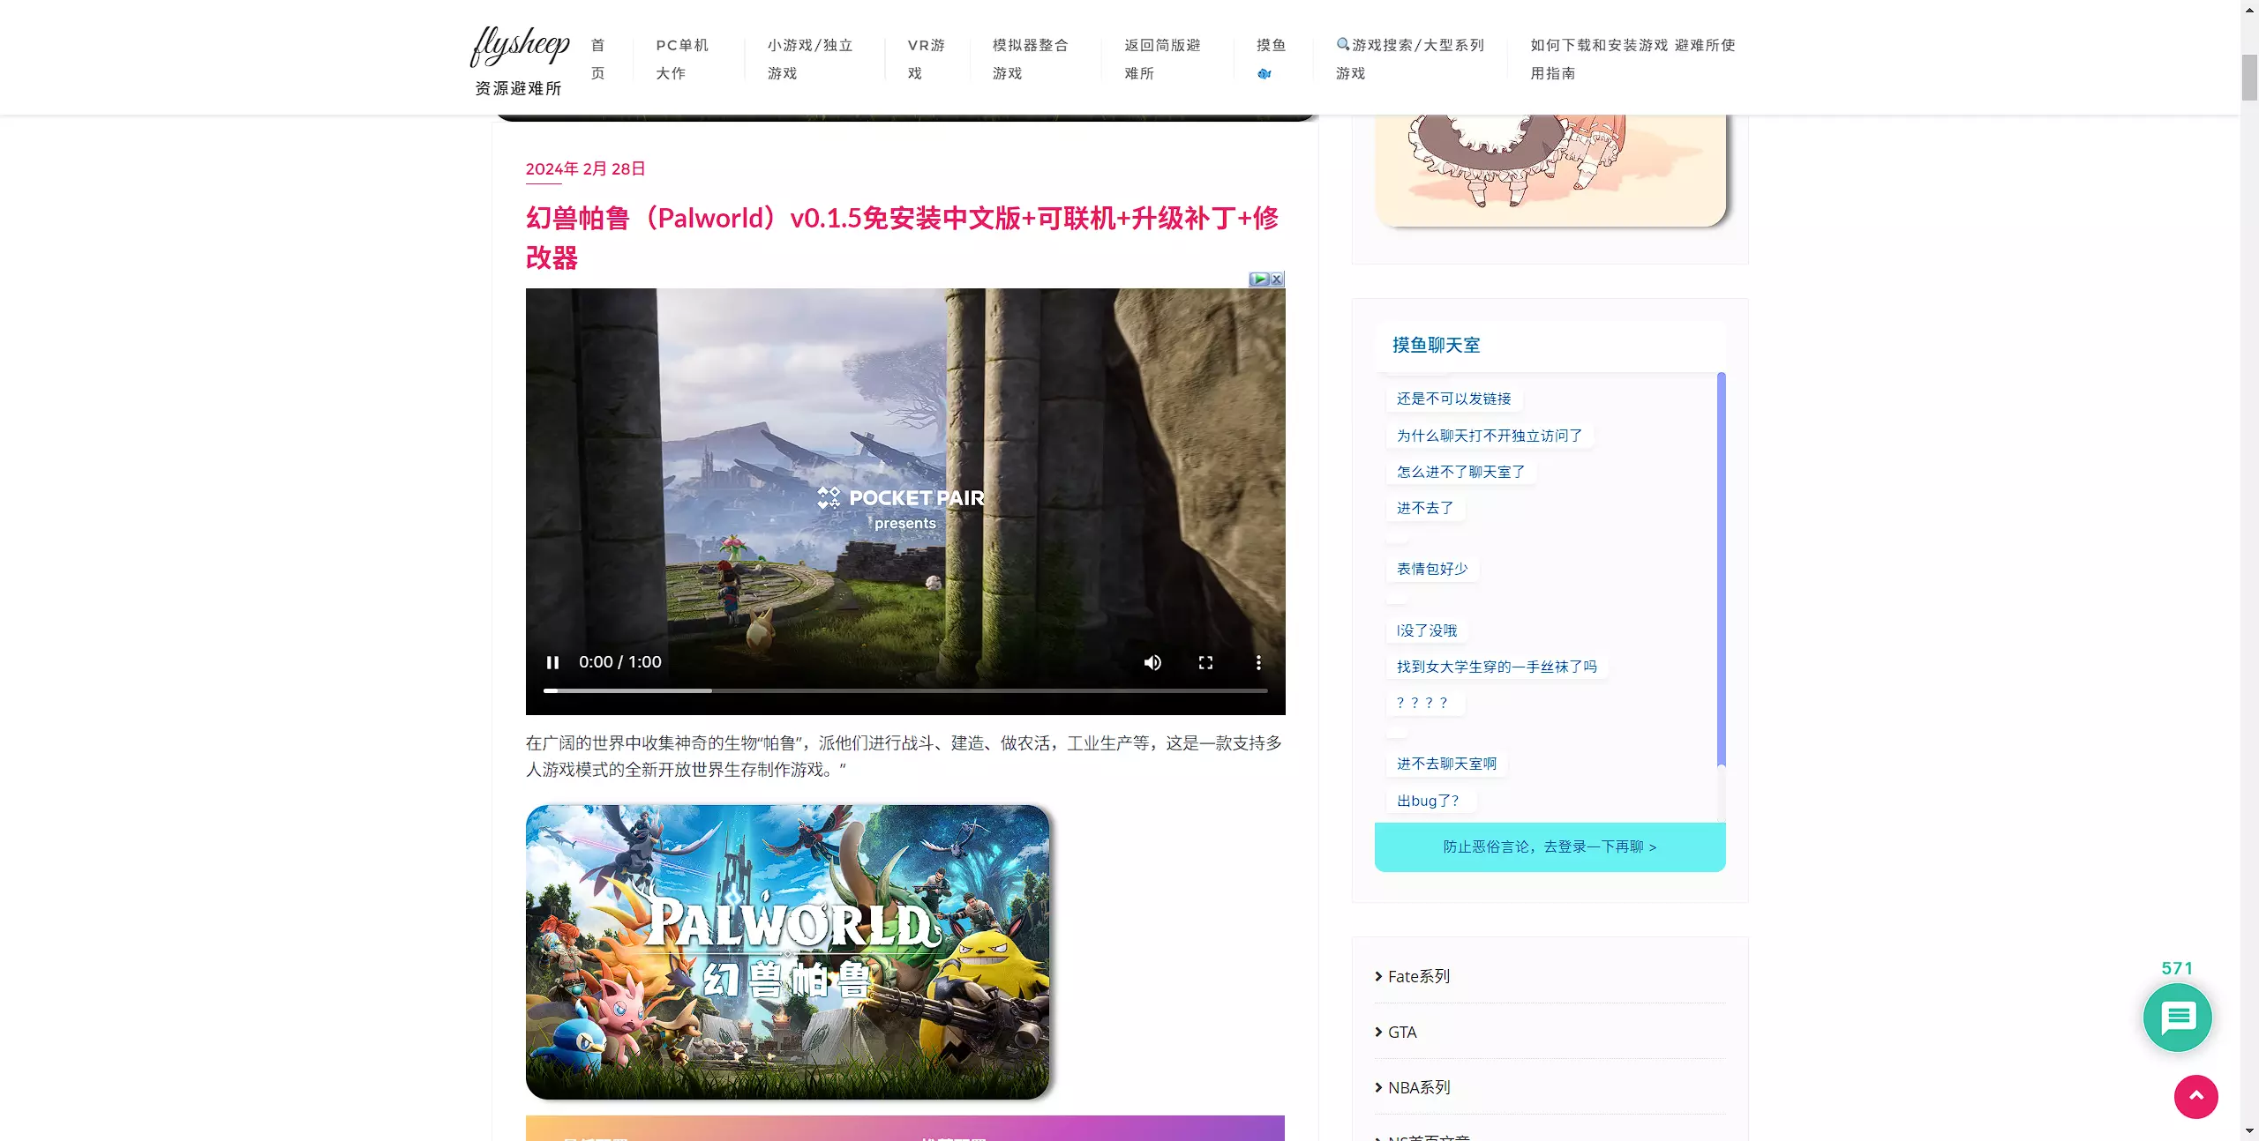The image size is (2259, 1141).
Task: Click the login-to-chat button in chatroom
Action: pos(1550,846)
